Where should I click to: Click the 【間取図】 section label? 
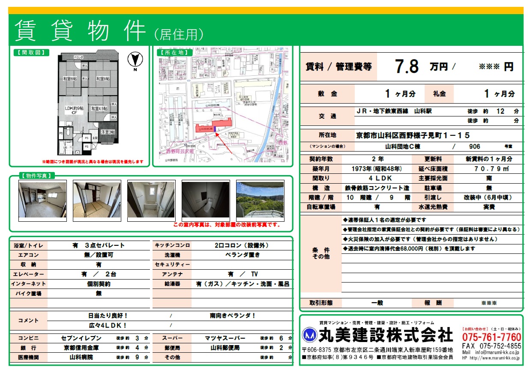31,52
